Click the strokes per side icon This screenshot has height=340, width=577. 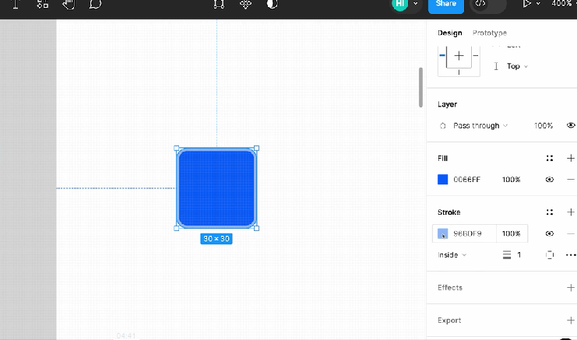tap(550, 254)
